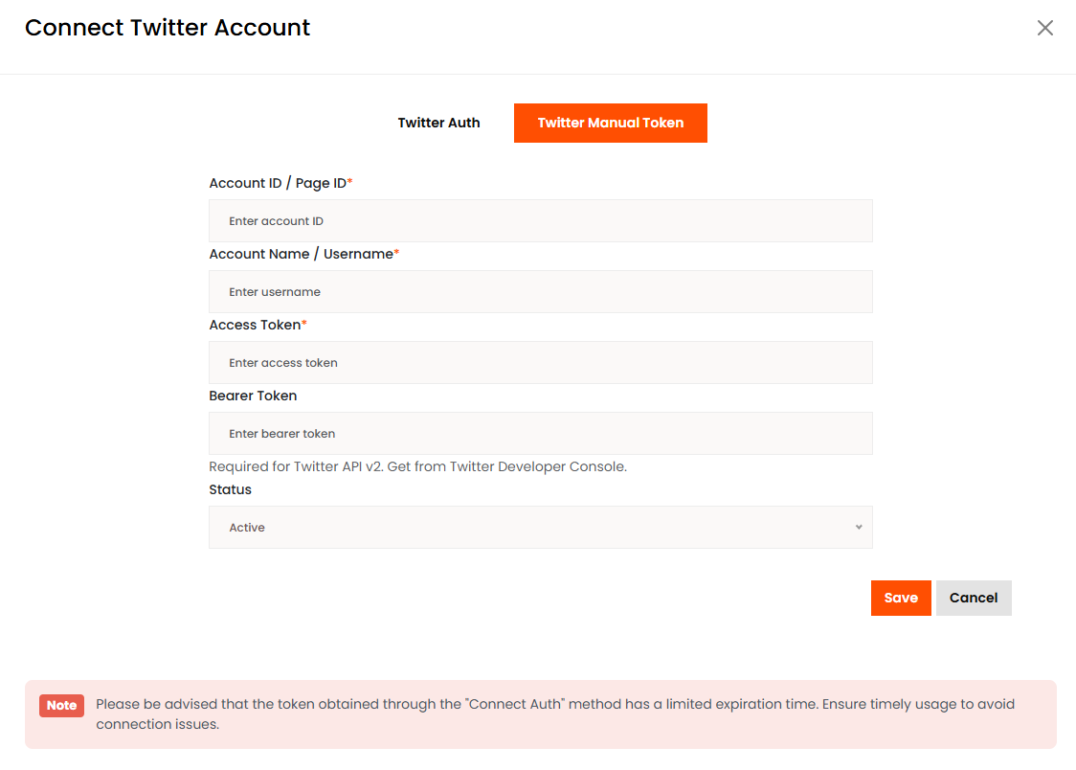1076x770 pixels.
Task: Open the Status dropdown showing Active
Action: click(x=540, y=528)
